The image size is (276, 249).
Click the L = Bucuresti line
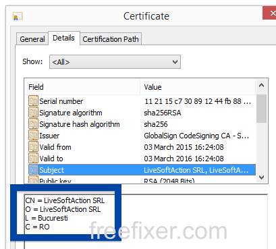pyautogui.click(x=47, y=218)
